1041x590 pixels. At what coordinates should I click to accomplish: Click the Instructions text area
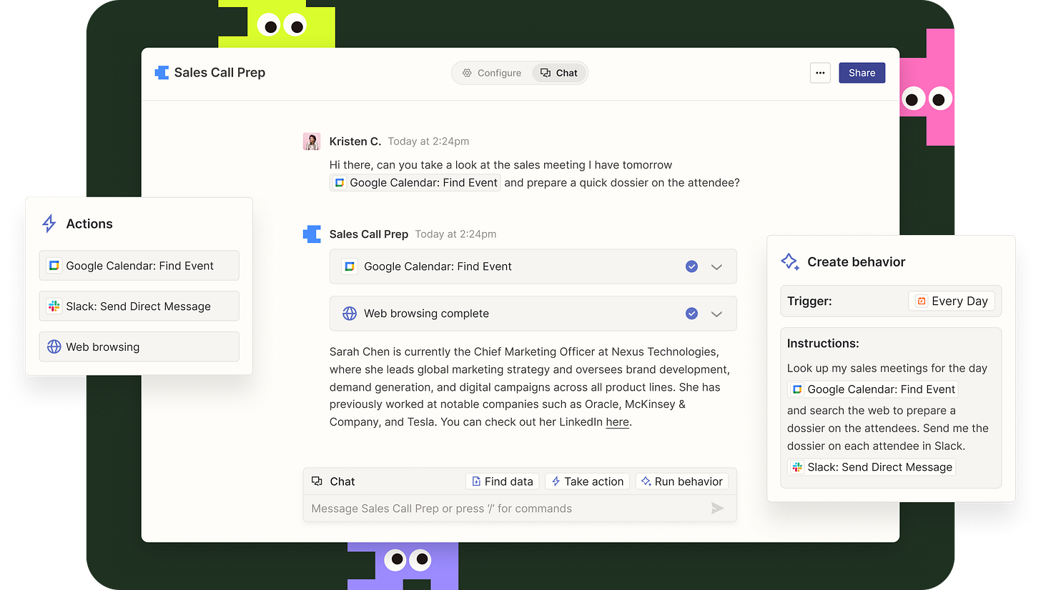point(891,408)
